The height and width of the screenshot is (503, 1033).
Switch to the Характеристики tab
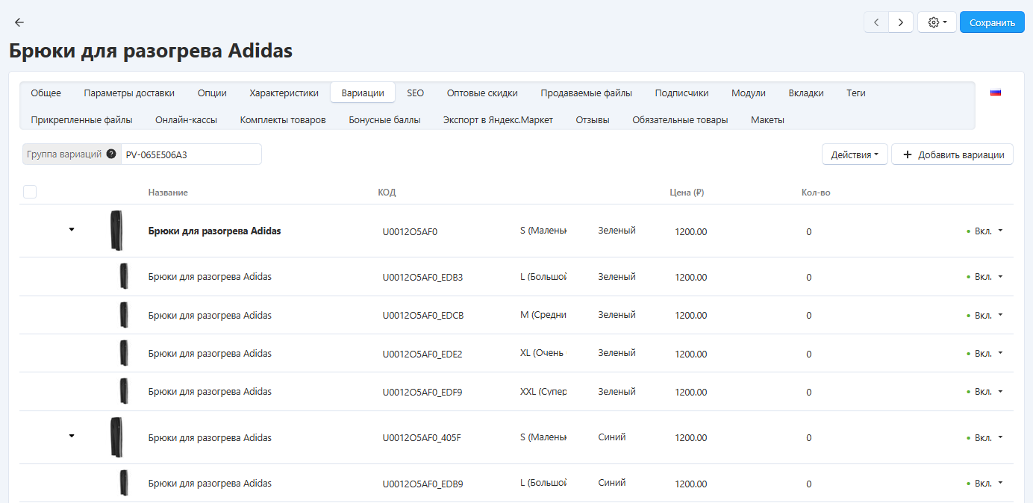(284, 93)
